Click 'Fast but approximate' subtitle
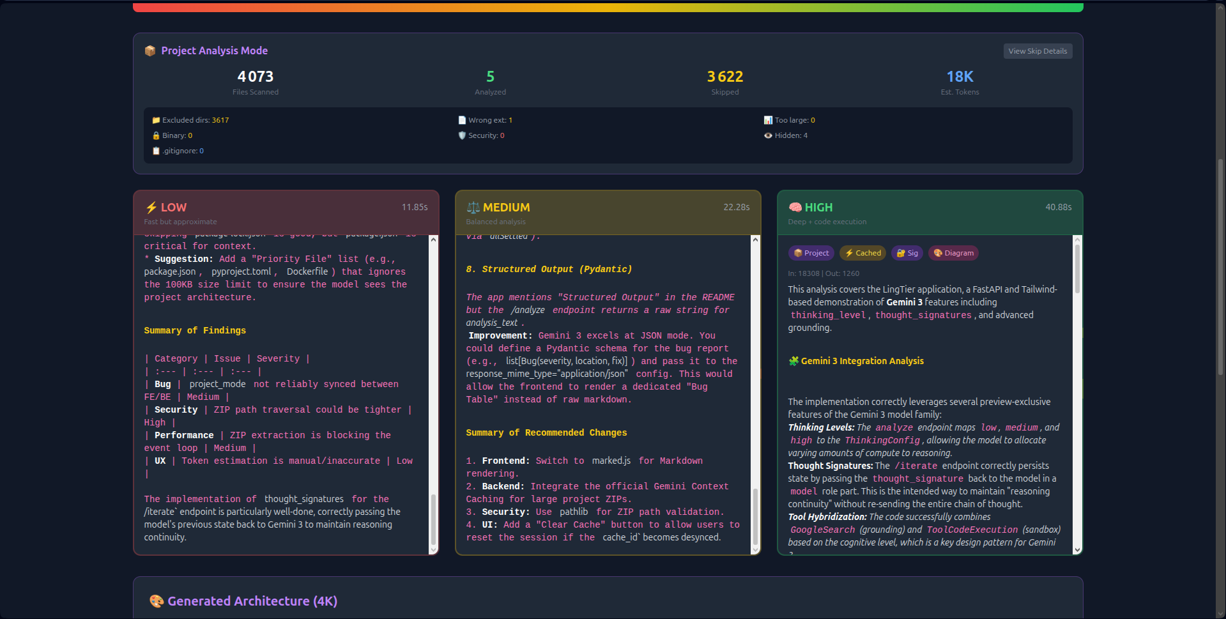The height and width of the screenshot is (619, 1226). pyautogui.click(x=180, y=222)
